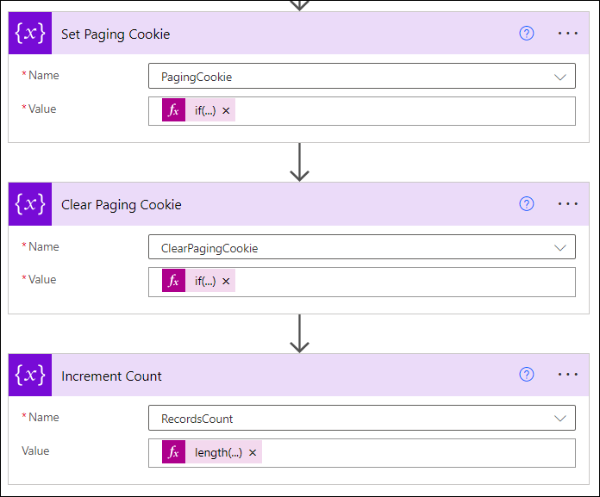Expand the PagingCookie name dropdown

tap(560, 77)
